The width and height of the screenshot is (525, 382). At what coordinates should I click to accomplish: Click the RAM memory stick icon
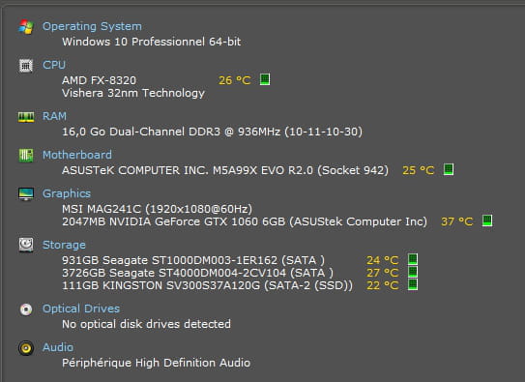26,117
